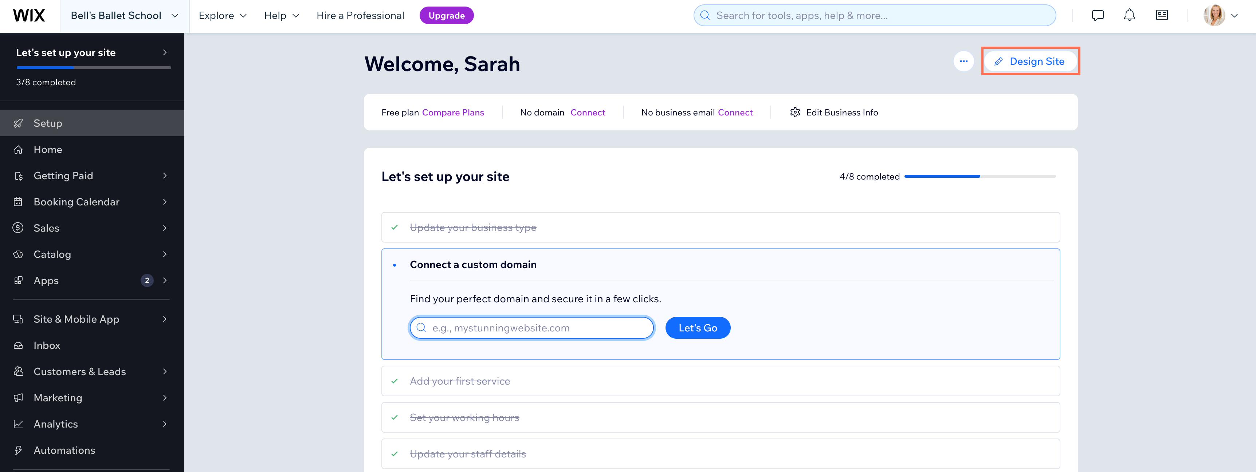Click the Wix logo icon top left

pos(28,15)
